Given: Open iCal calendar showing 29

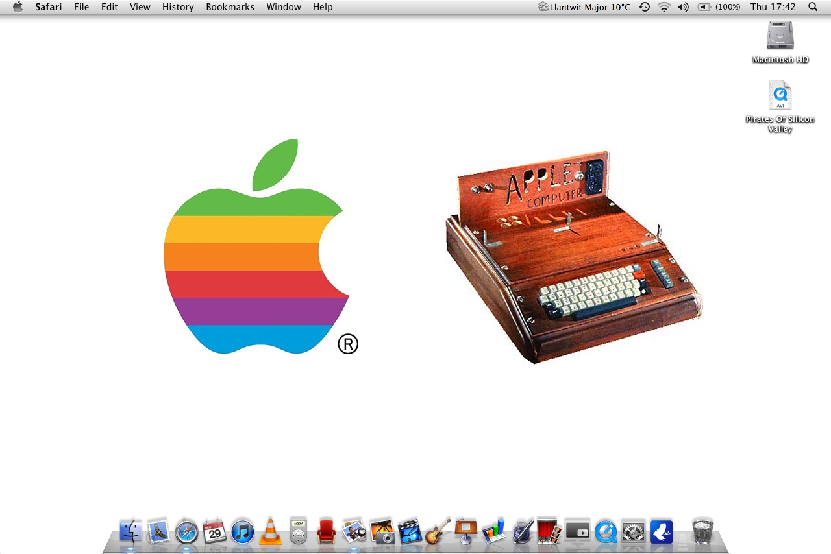Looking at the screenshot, I should 214,532.
